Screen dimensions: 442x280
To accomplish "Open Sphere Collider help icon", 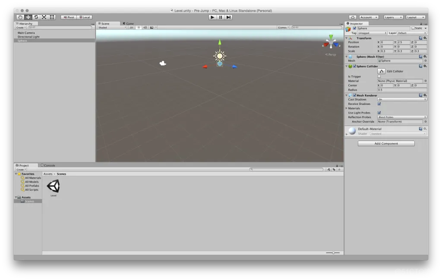I will (420, 66).
